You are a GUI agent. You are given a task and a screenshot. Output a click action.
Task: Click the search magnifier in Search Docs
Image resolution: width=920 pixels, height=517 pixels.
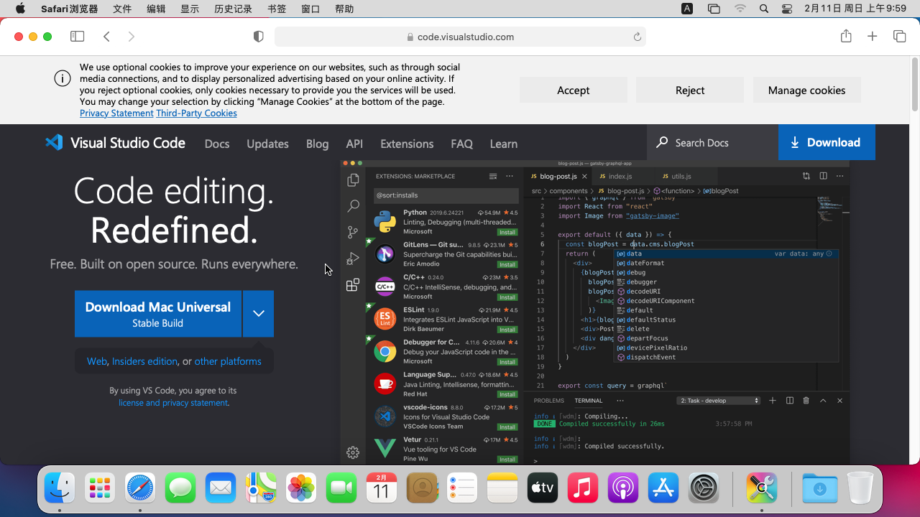(x=662, y=142)
